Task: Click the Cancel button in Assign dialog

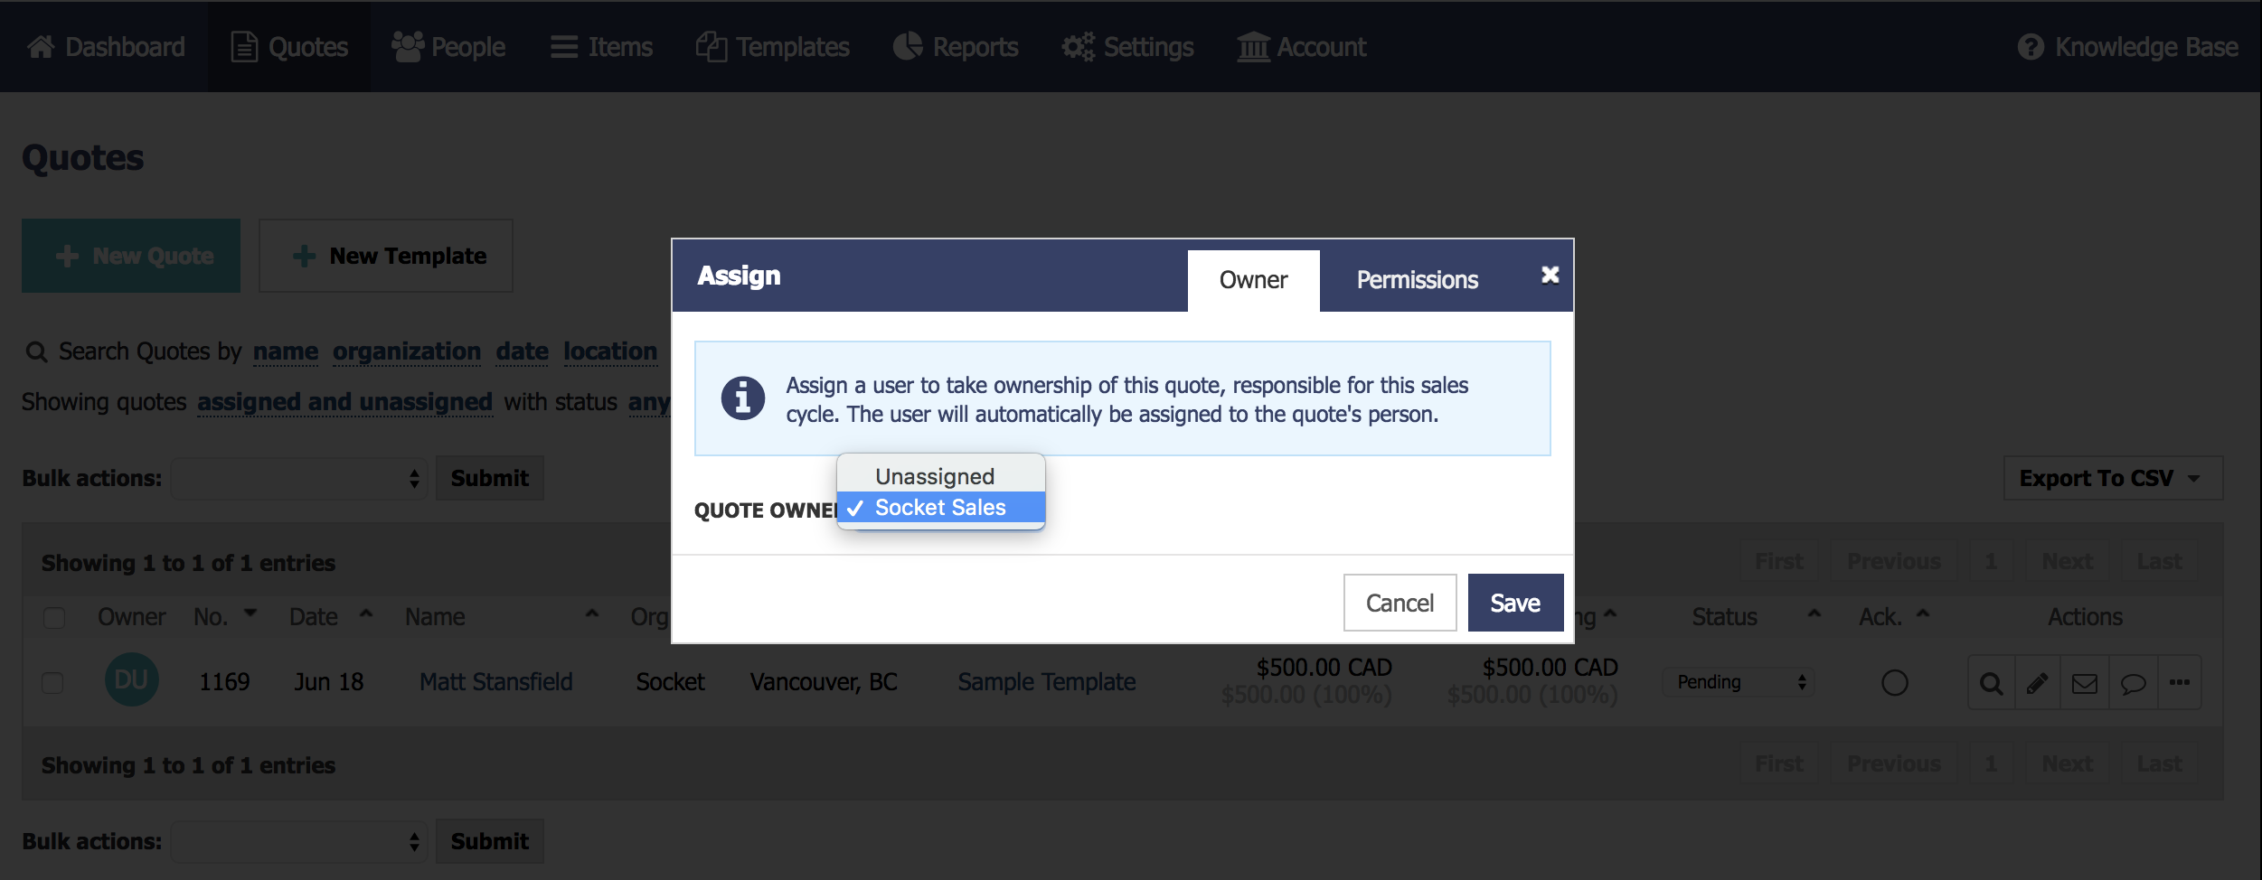Action: (1400, 603)
